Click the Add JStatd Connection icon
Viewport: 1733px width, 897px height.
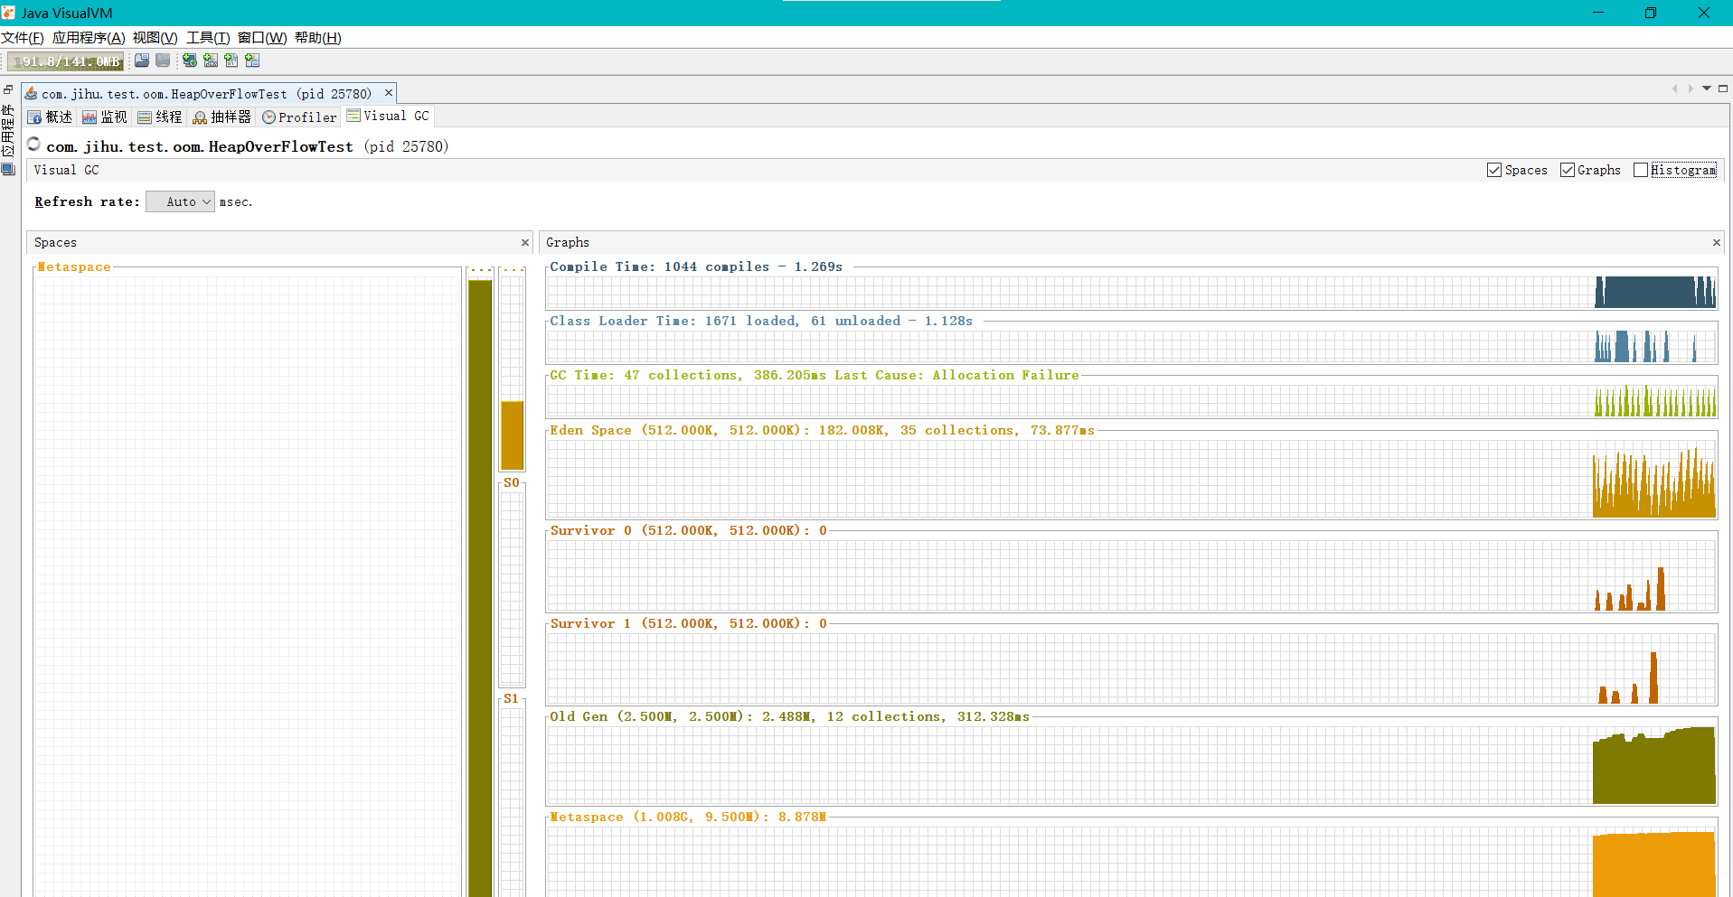click(252, 61)
